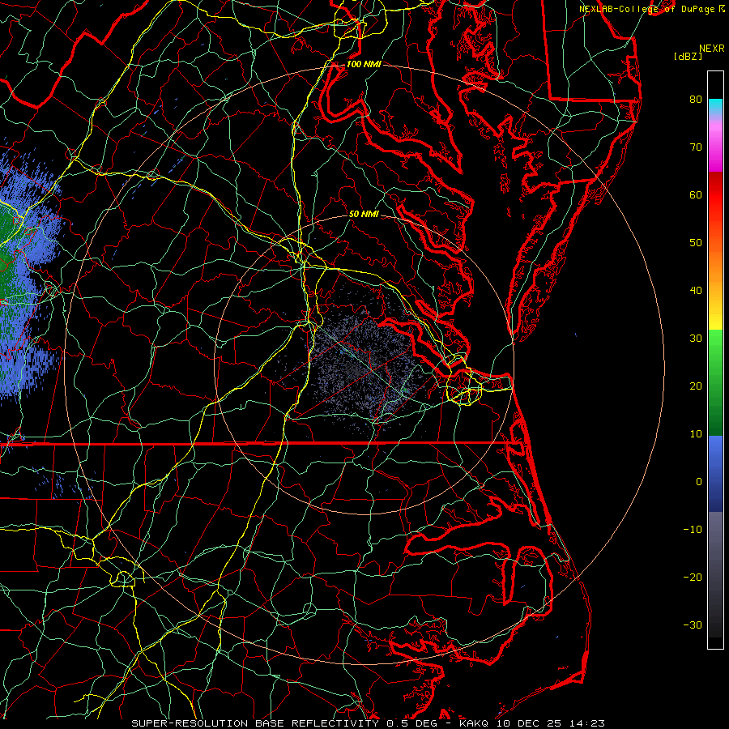The width and height of the screenshot is (729, 729).
Task: Click the KAKQ radar site identifier
Action: [474, 723]
